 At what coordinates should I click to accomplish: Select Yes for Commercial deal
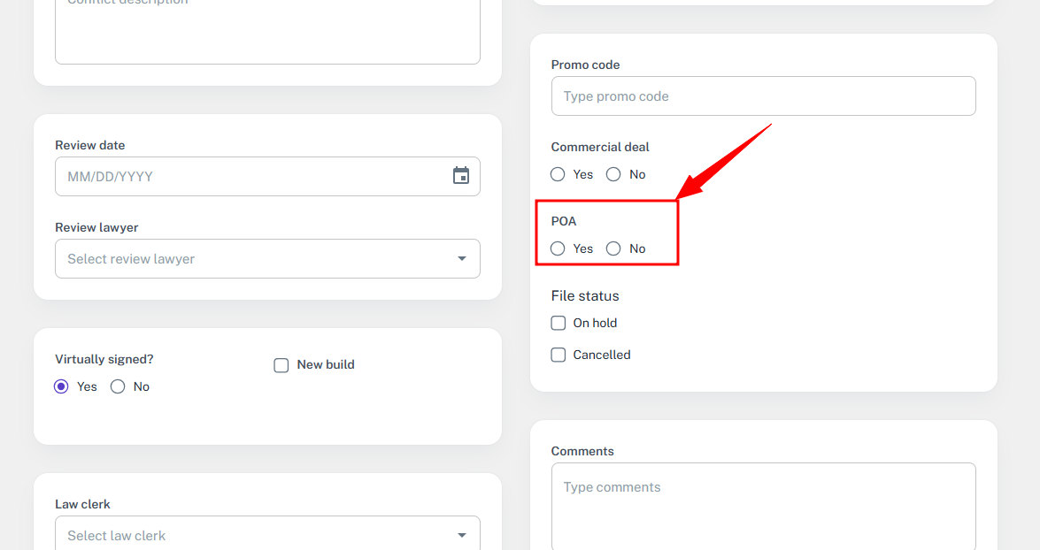pyautogui.click(x=558, y=174)
